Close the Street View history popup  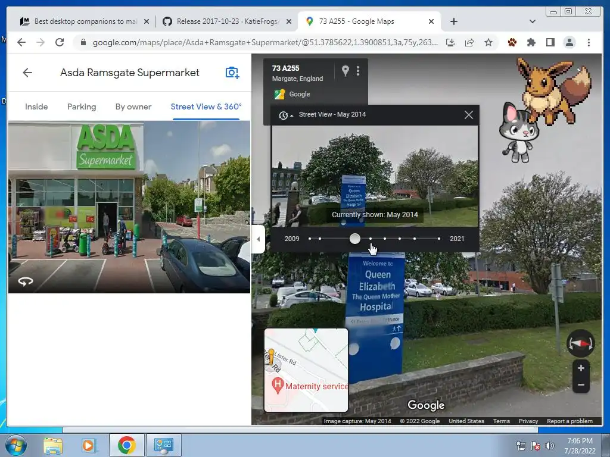[x=469, y=115]
